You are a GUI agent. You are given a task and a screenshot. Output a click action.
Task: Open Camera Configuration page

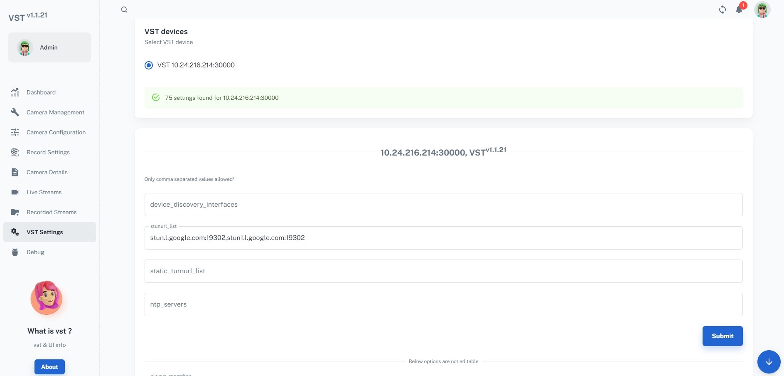pyautogui.click(x=56, y=132)
